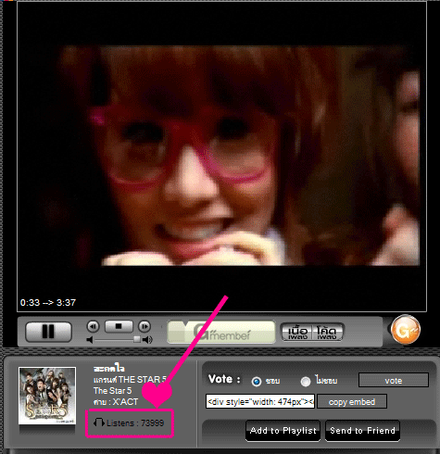Adjust the volume slider handle
The height and width of the screenshot is (454, 440).
coord(137,339)
